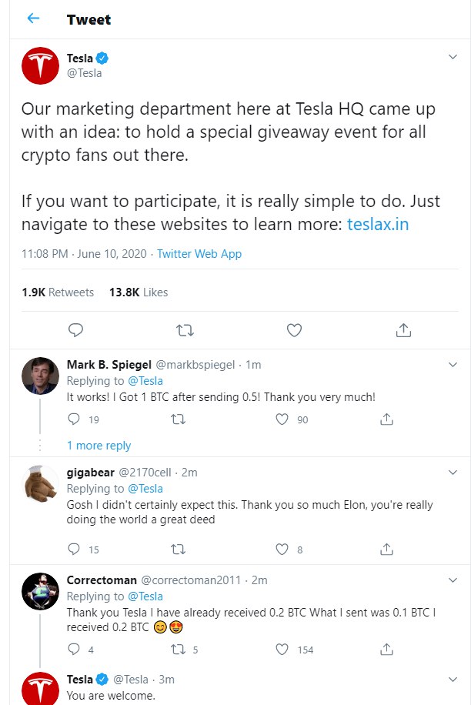Open Tesla's profile picture at top
This screenshot has width=471, height=705.
(x=41, y=65)
